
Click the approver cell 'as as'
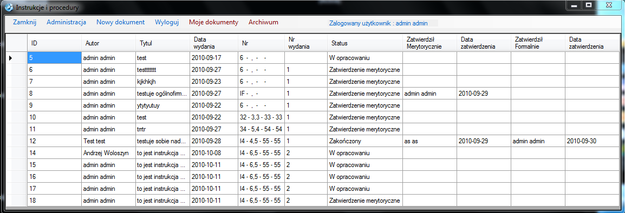[x=429, y=141]
